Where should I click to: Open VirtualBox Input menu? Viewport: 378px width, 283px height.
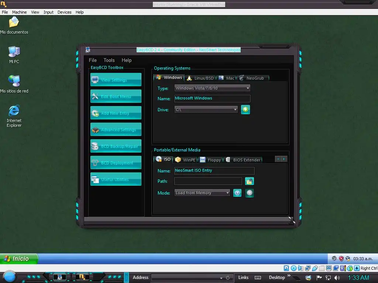48,12
